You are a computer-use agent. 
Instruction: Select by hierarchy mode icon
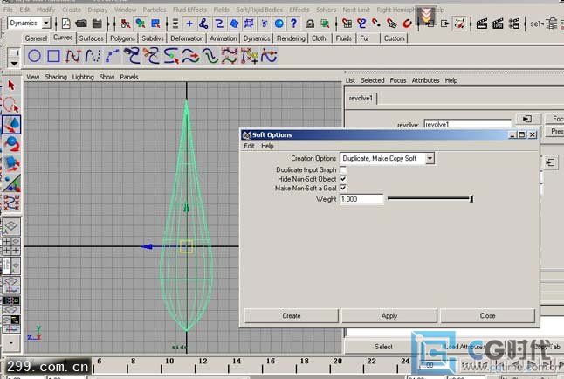125,24
